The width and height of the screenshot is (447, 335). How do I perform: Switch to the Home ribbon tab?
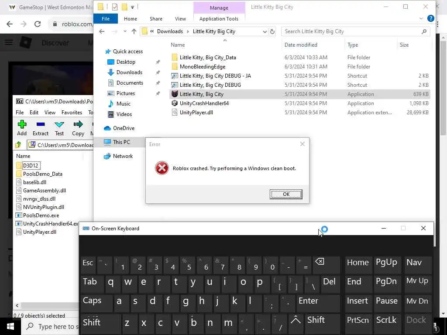click(x=131, y=19)
